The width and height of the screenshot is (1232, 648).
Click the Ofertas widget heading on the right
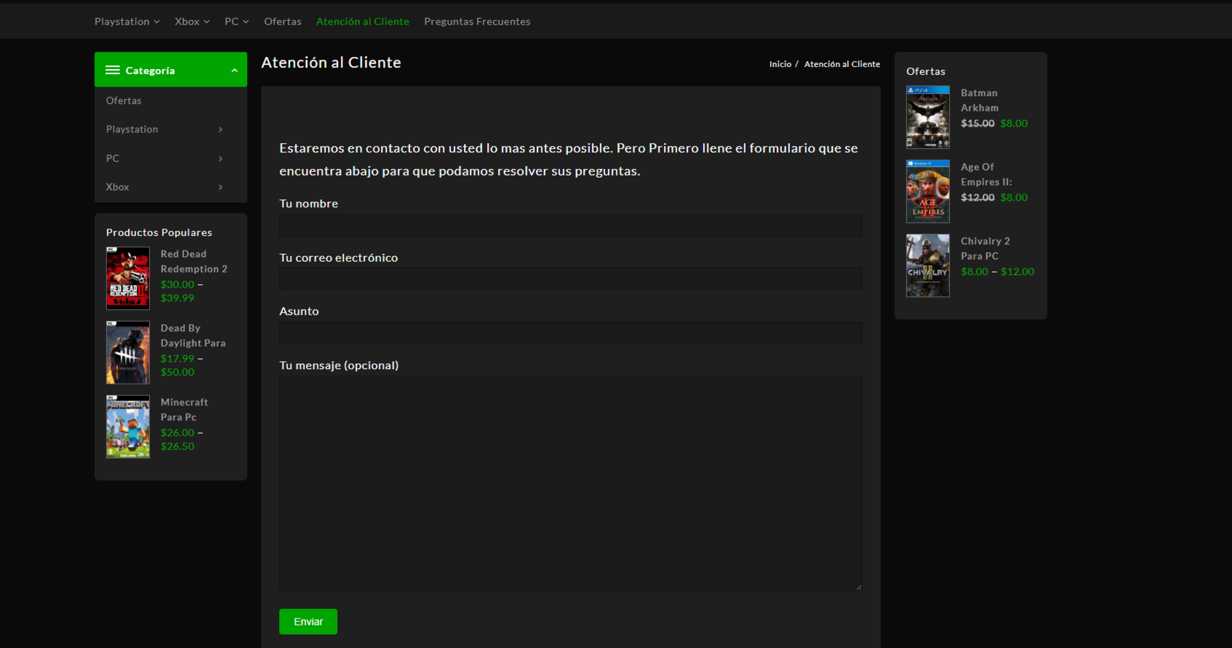pos(926,72)
